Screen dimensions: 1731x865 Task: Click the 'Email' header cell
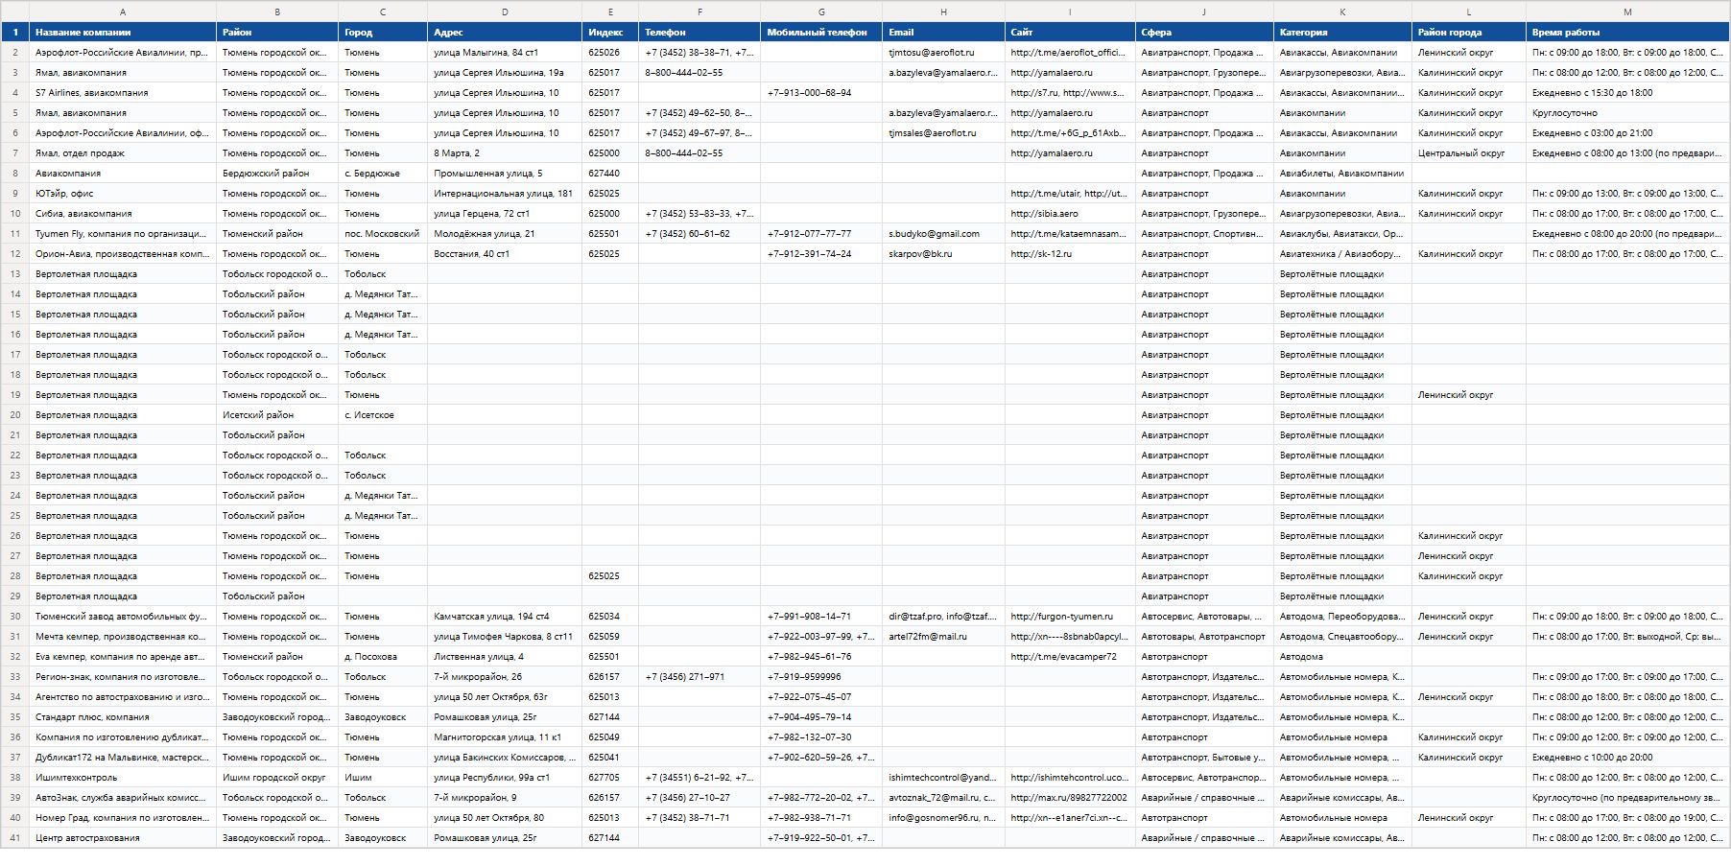point(943,33)
